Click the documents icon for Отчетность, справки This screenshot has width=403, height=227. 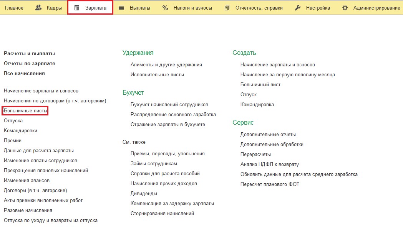pyautogui.click(x=227, y=8)
